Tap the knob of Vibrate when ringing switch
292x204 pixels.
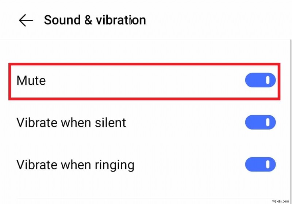point(268,165)
